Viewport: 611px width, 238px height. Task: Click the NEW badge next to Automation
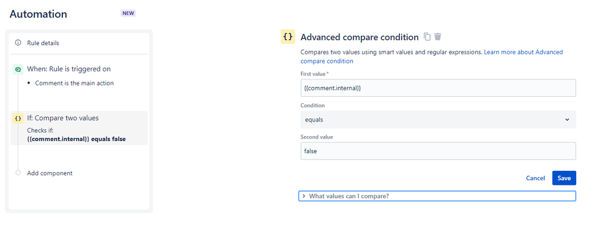pyautogui.click(x=128, y=13)
